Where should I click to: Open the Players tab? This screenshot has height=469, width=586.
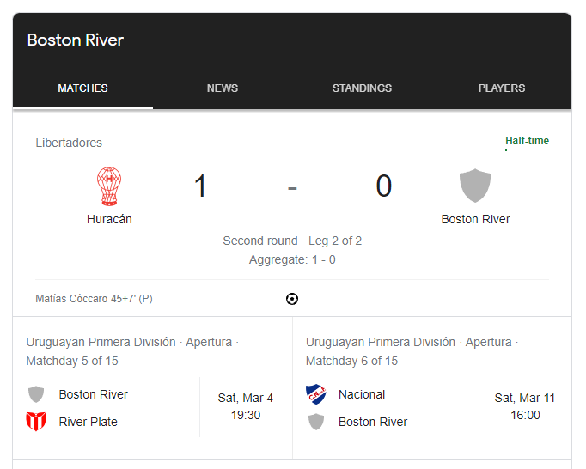pos(502,88)
